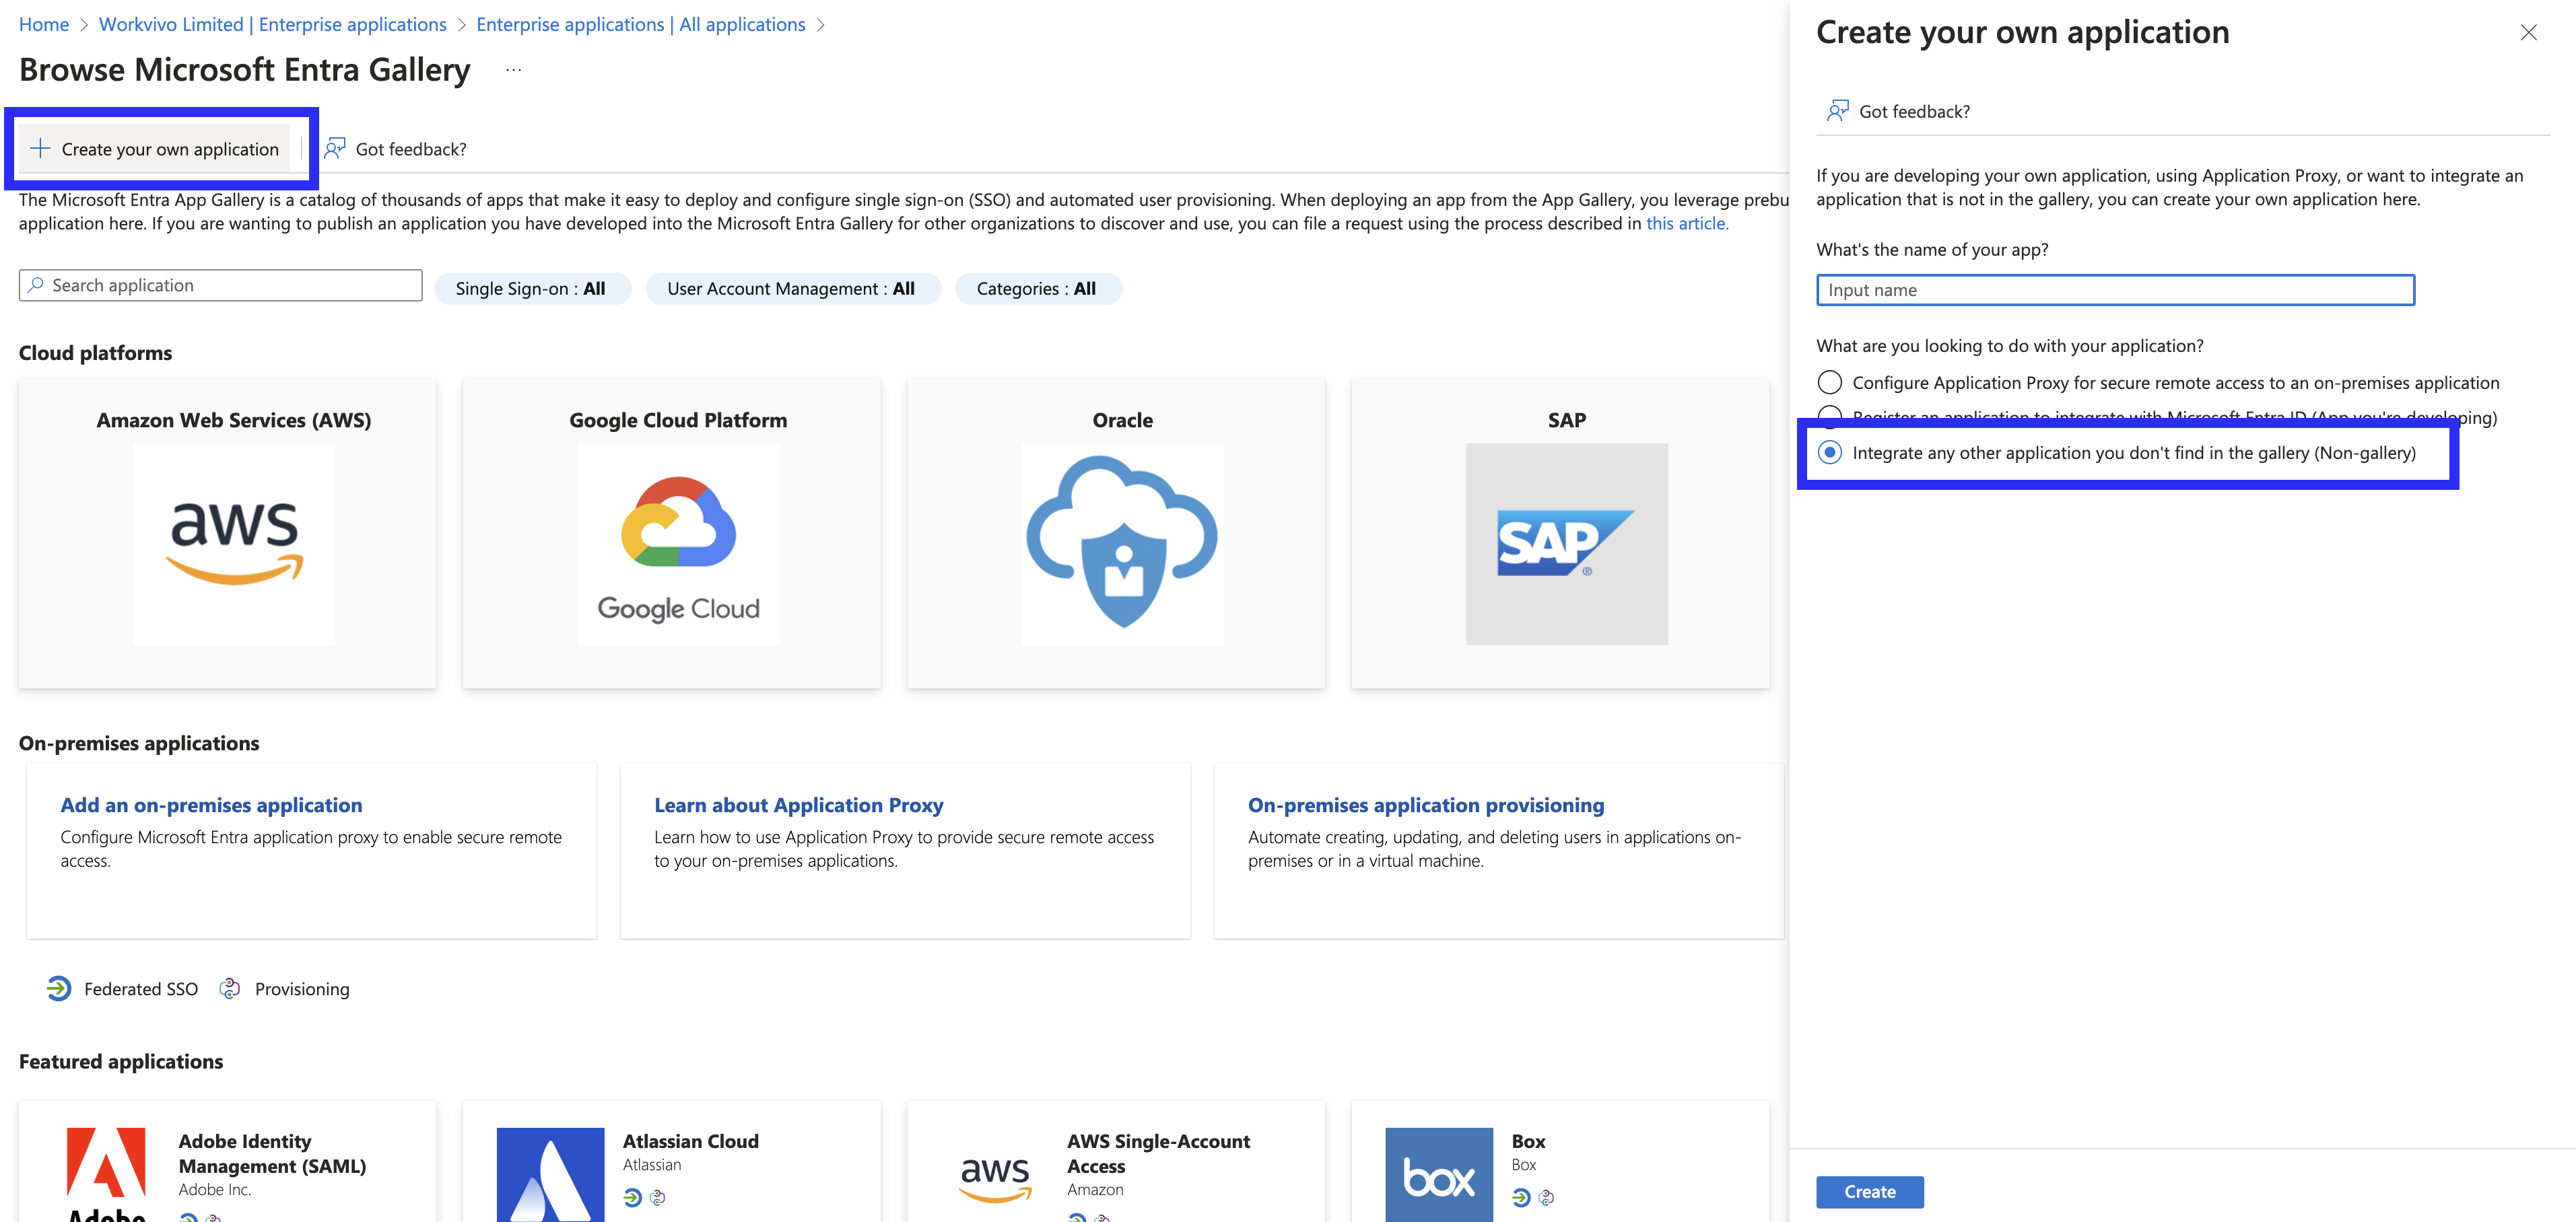Select Adobe Identity Management (SAML) title
This screenshot has height=1222, width=2576.
coord(272,1153)
